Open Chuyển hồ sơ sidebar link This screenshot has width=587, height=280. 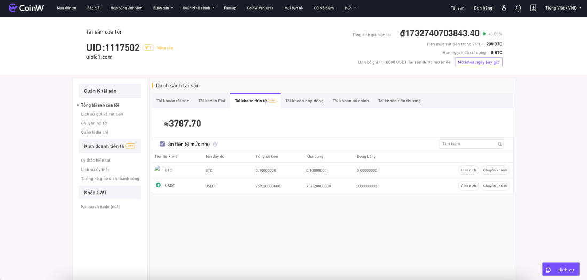pos(95,123)
